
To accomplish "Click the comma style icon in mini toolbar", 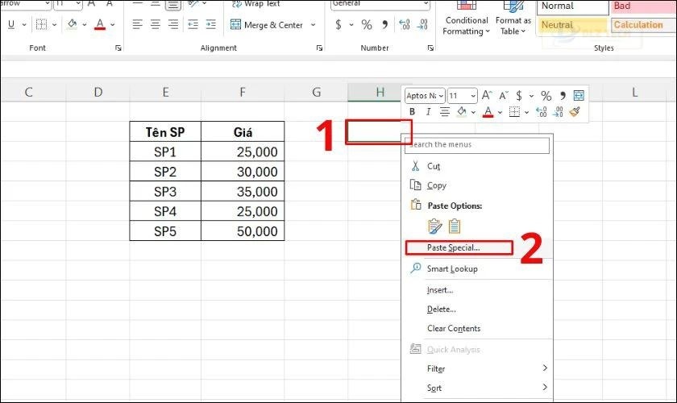I will (x=563, y=96).
